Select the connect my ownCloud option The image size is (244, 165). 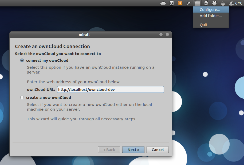pos(22,60)
